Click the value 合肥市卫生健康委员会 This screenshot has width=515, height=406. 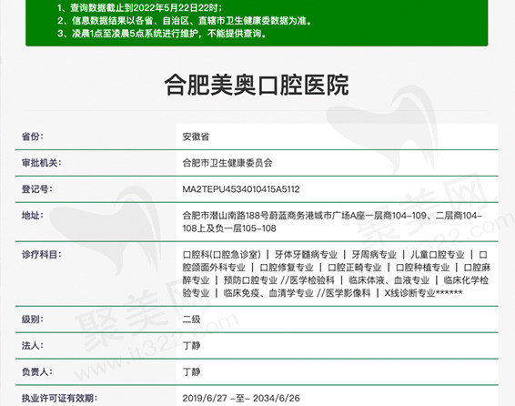pyautogui.click(x=227, y=163)
